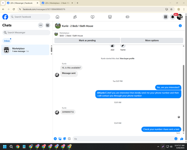187x150 pixels.
Task: Open the Watch video icon
Action: pos(92,17)
